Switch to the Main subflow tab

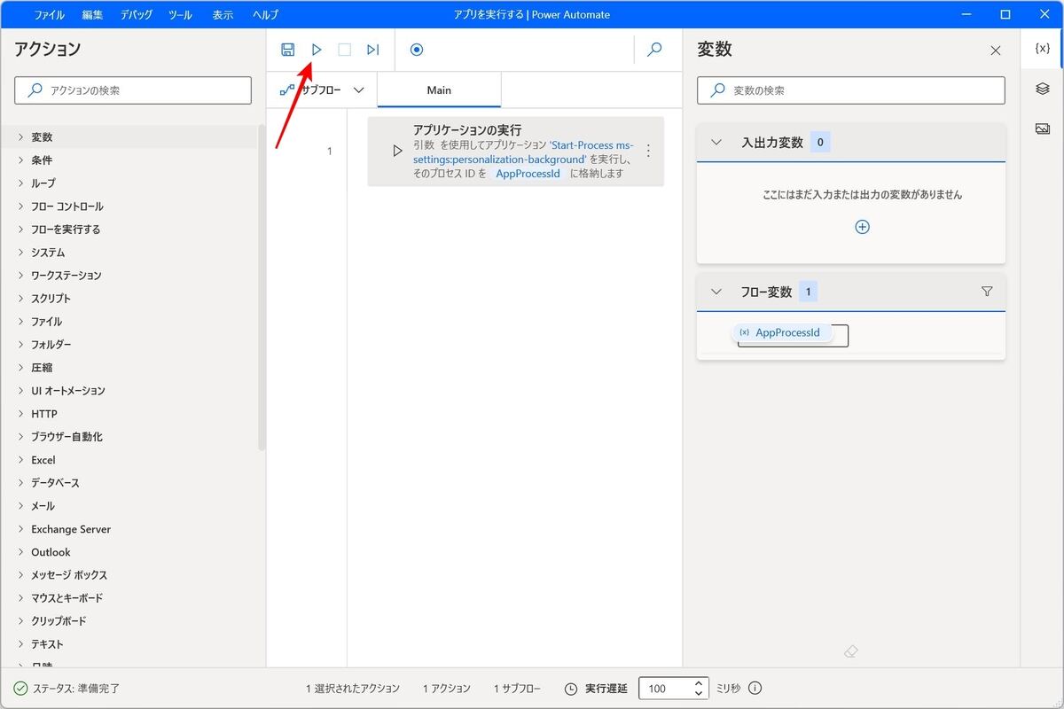(439, 90)
